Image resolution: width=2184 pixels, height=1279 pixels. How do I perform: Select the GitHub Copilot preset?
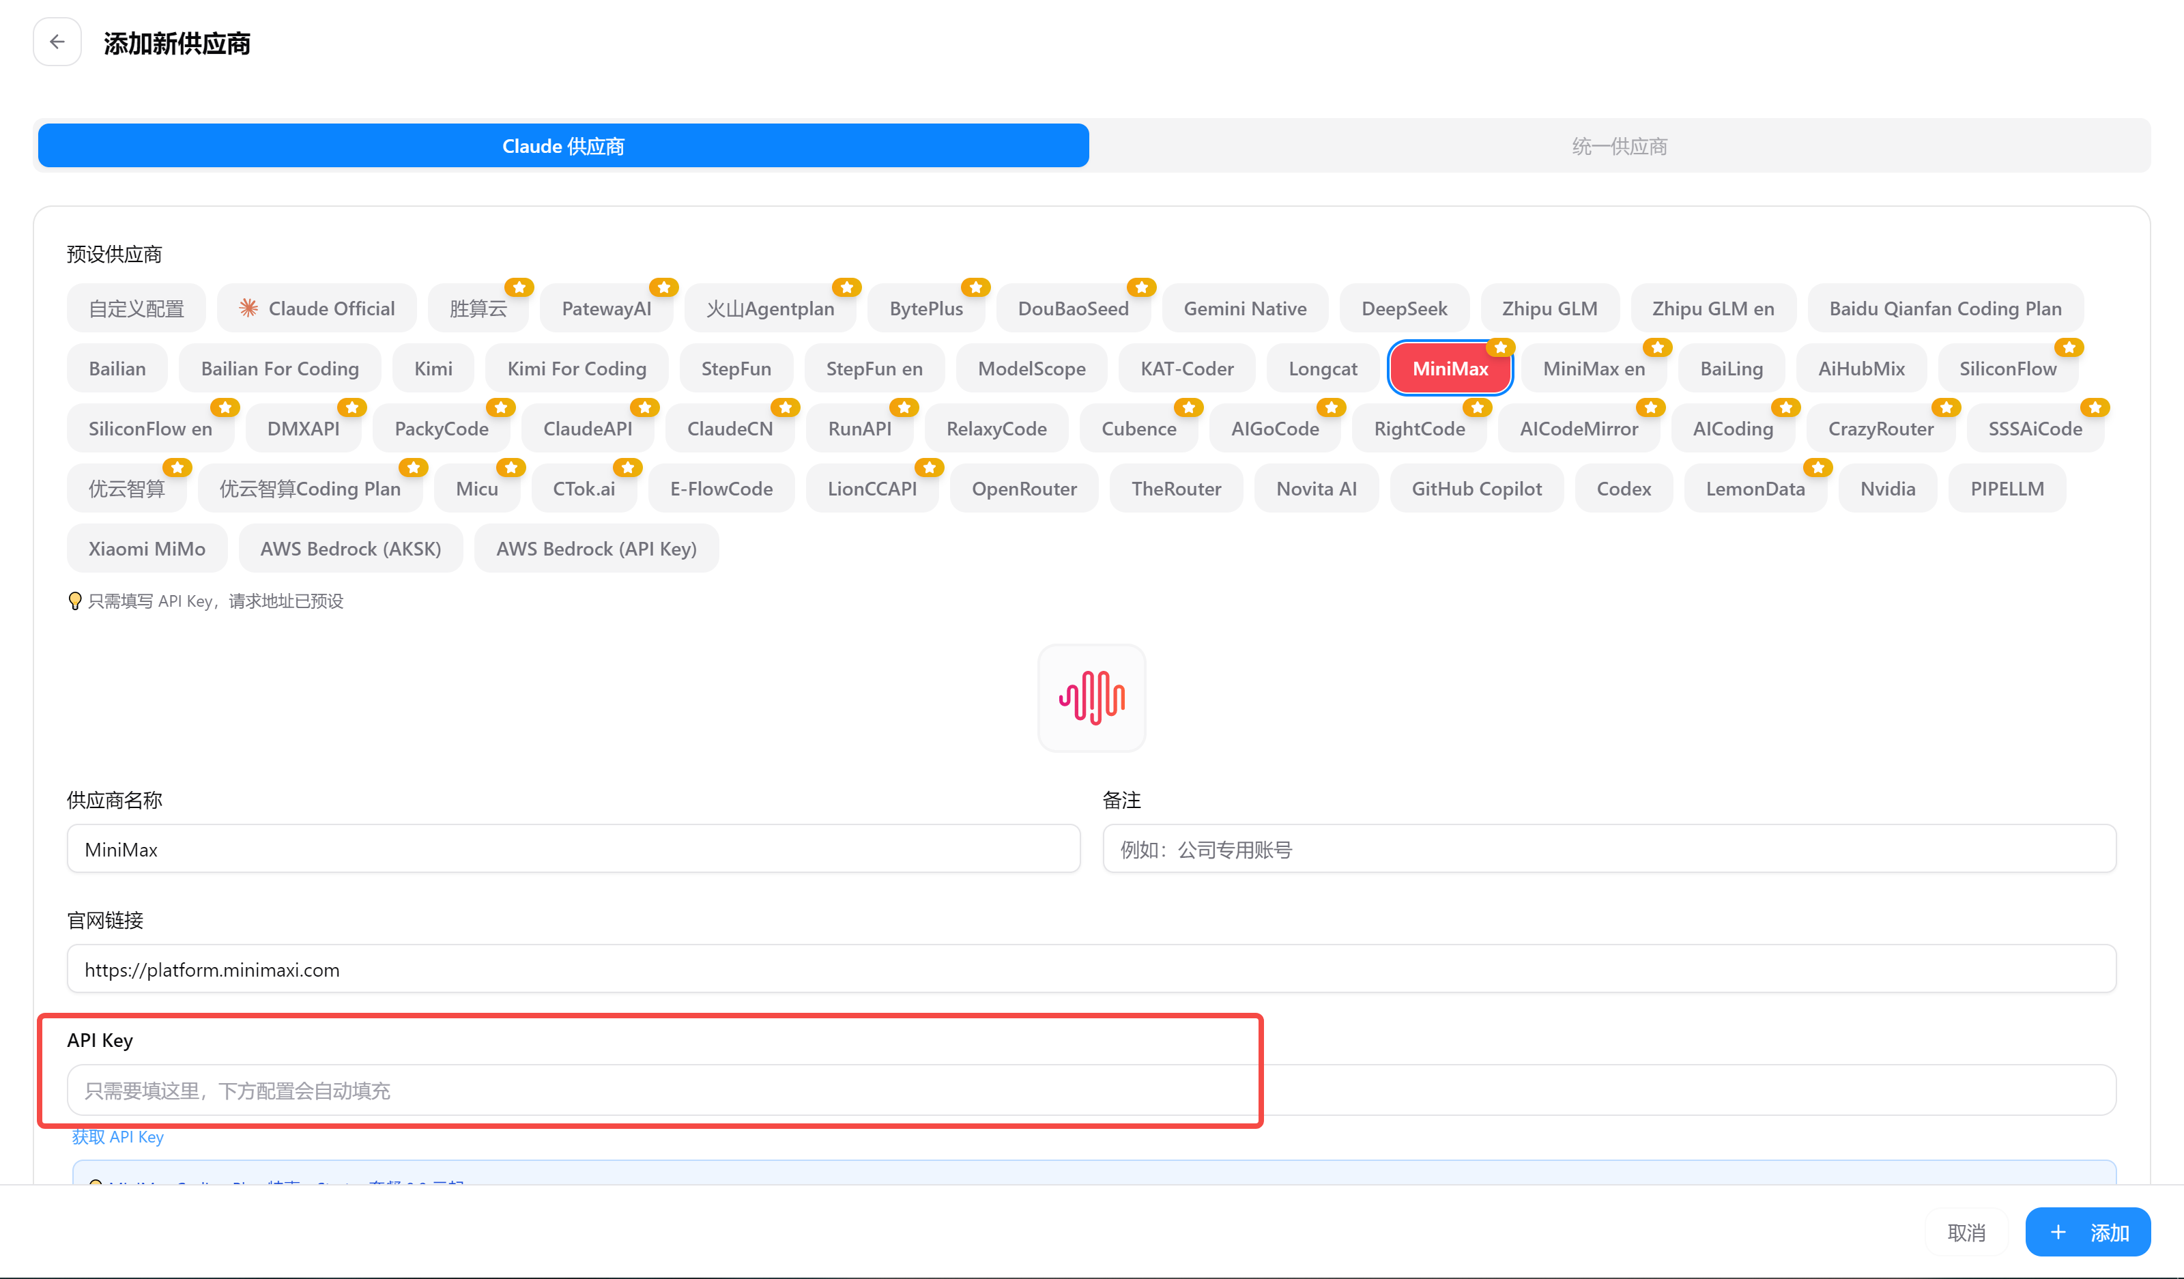point(1477,488)
